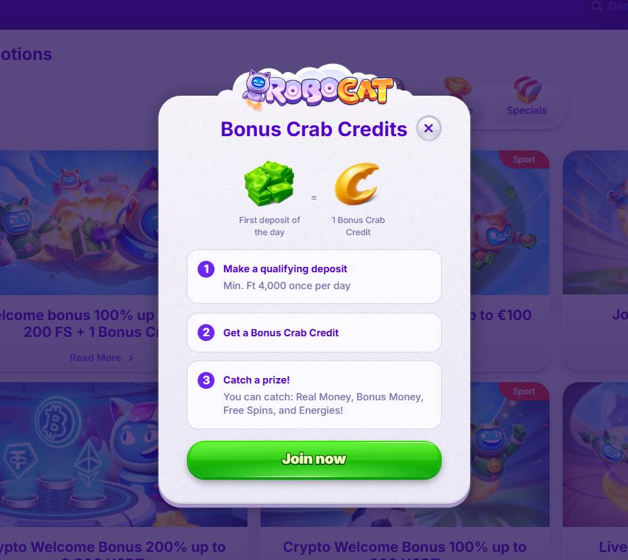Select step 3 number badge
The width and height of the screenshot is (628, 560).
(206, 380)
